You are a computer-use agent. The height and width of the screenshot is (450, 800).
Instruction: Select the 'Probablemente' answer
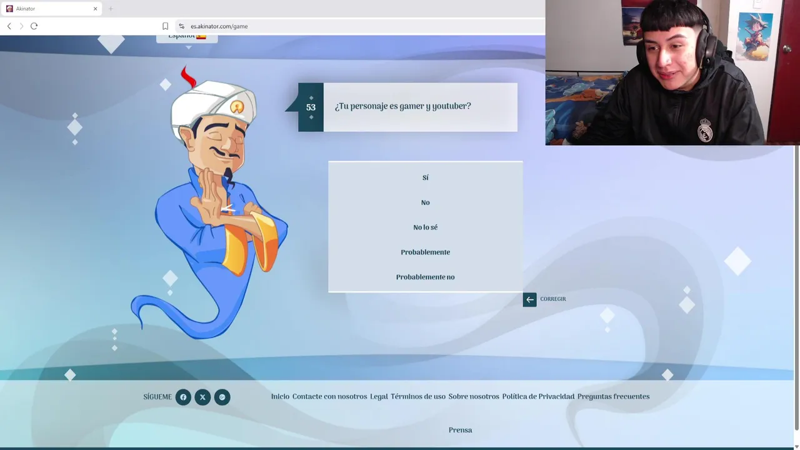tap(425, 252)
